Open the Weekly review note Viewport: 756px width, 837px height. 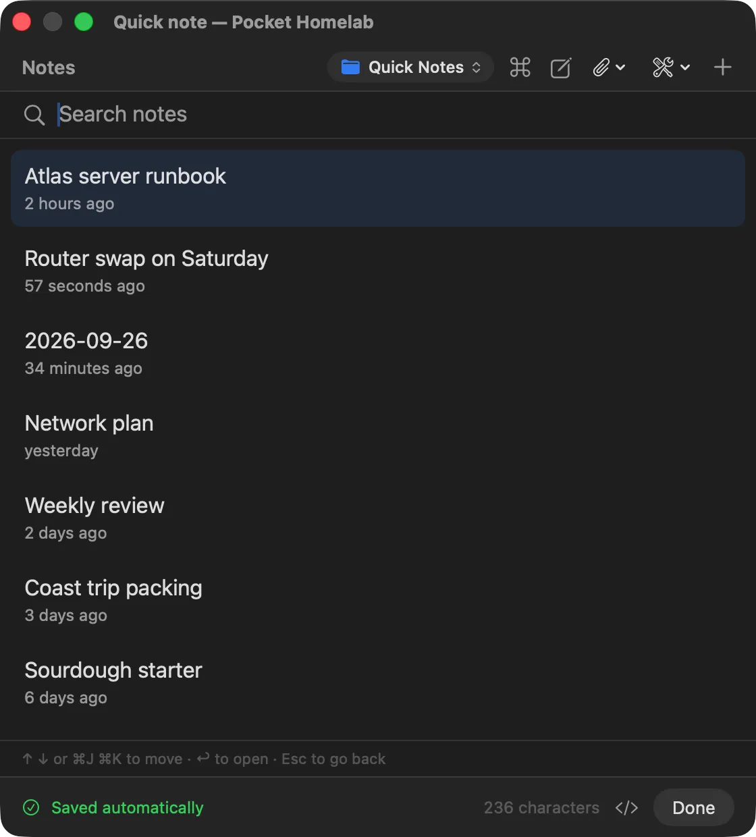pyautogui.click(x=378, y=518)
